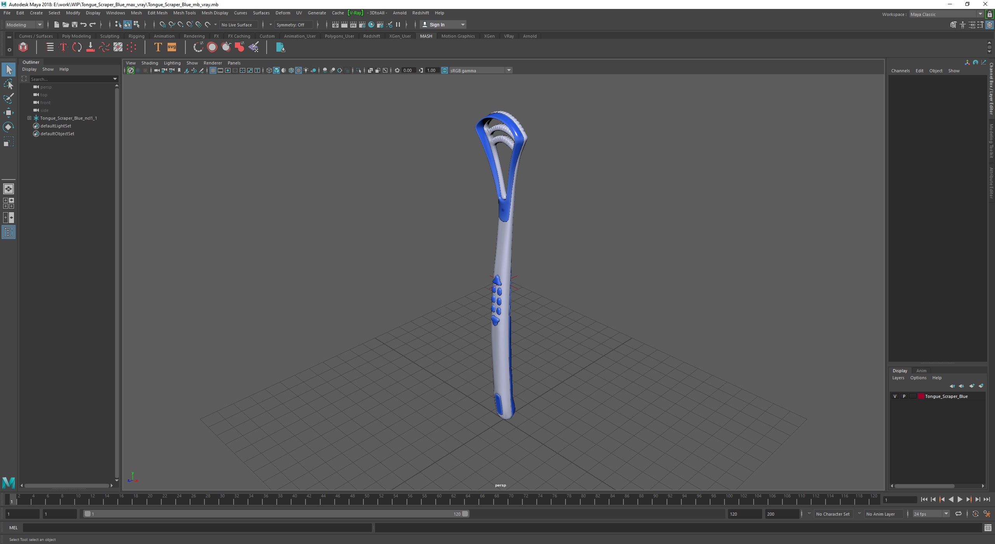Screen dimensions: 995x544
Task: Activate the Move tool
Action: 9,113
